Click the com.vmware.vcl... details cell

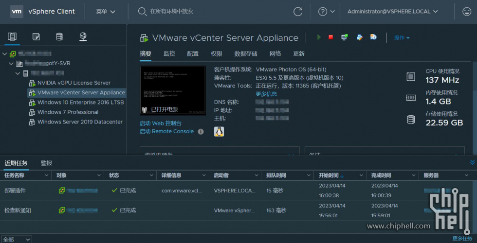tap(181, 191)
